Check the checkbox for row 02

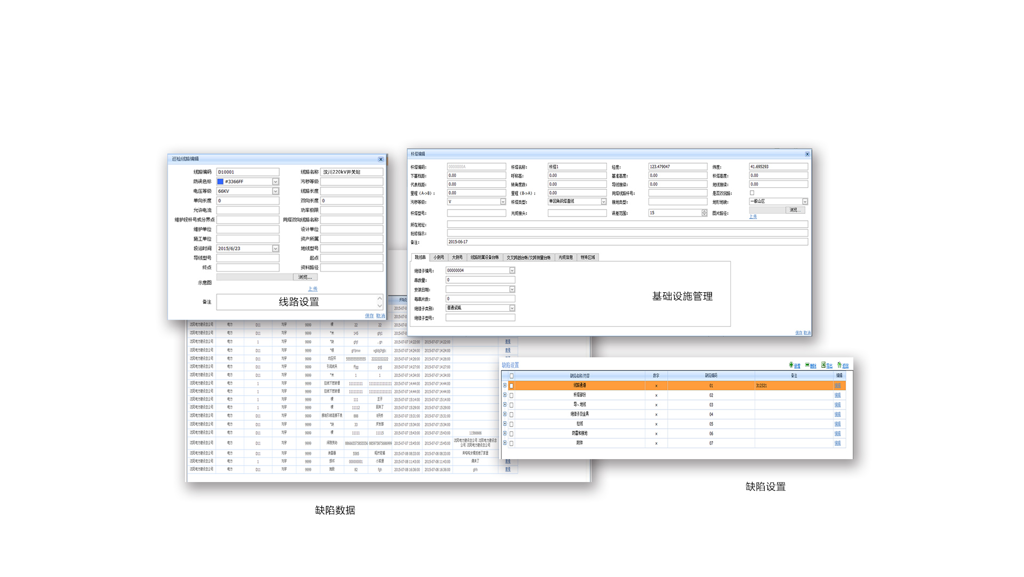click(x=511, y=396)
